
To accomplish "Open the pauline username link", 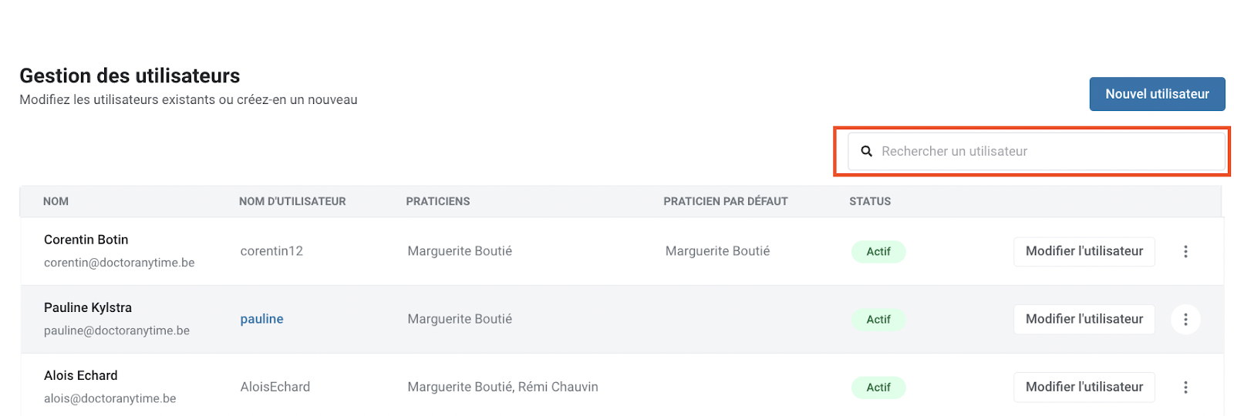I will (x=261, y=319).
